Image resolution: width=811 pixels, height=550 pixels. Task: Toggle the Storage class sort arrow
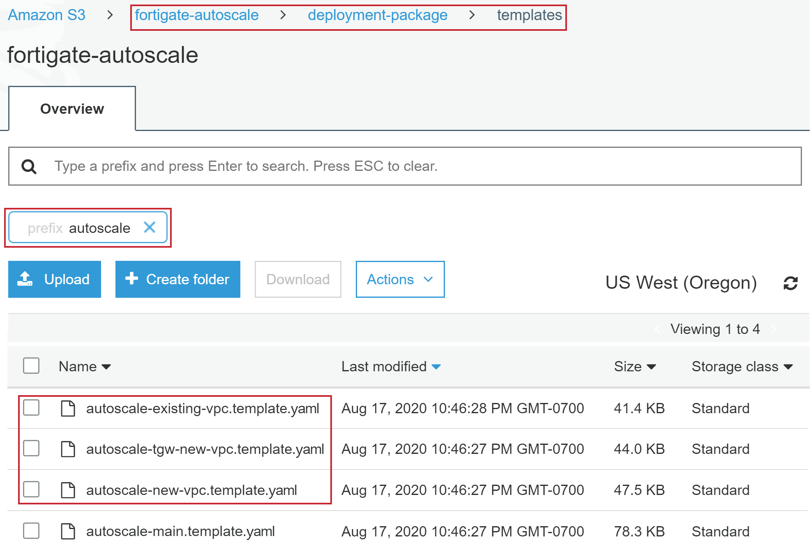click(x=788, y=366)
